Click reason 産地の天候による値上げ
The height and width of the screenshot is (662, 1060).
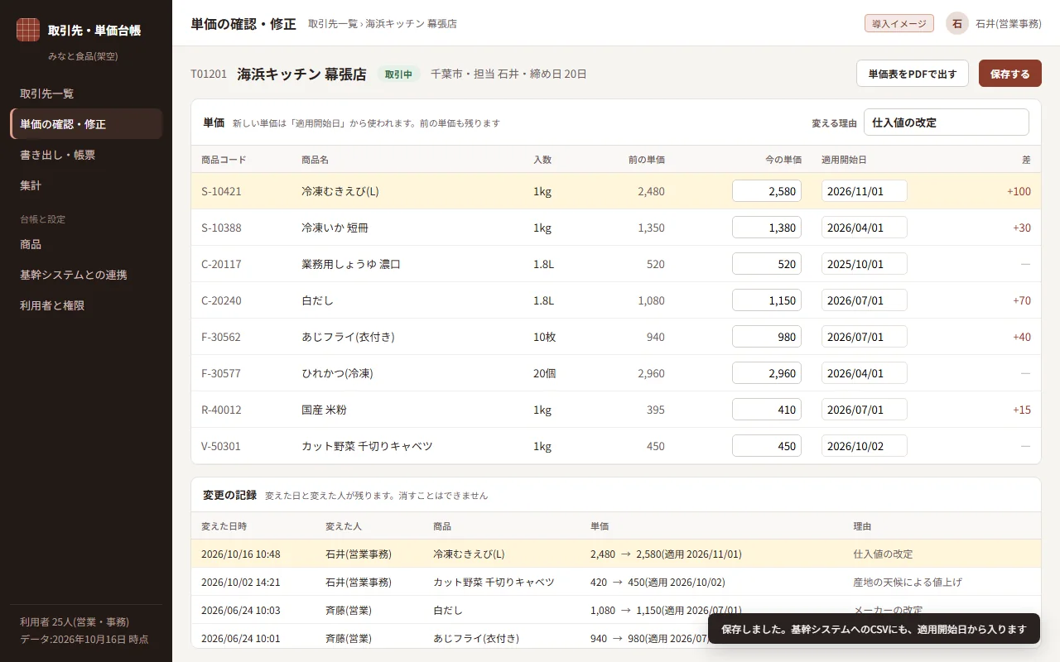908,582
